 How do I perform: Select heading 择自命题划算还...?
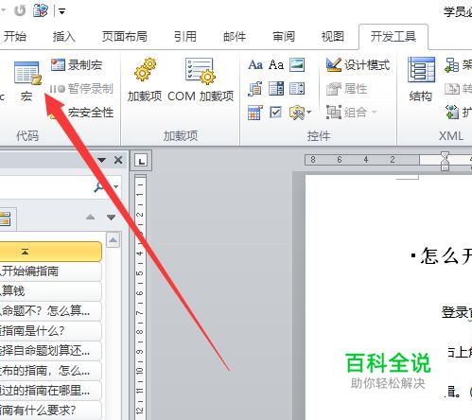(50, 350)
